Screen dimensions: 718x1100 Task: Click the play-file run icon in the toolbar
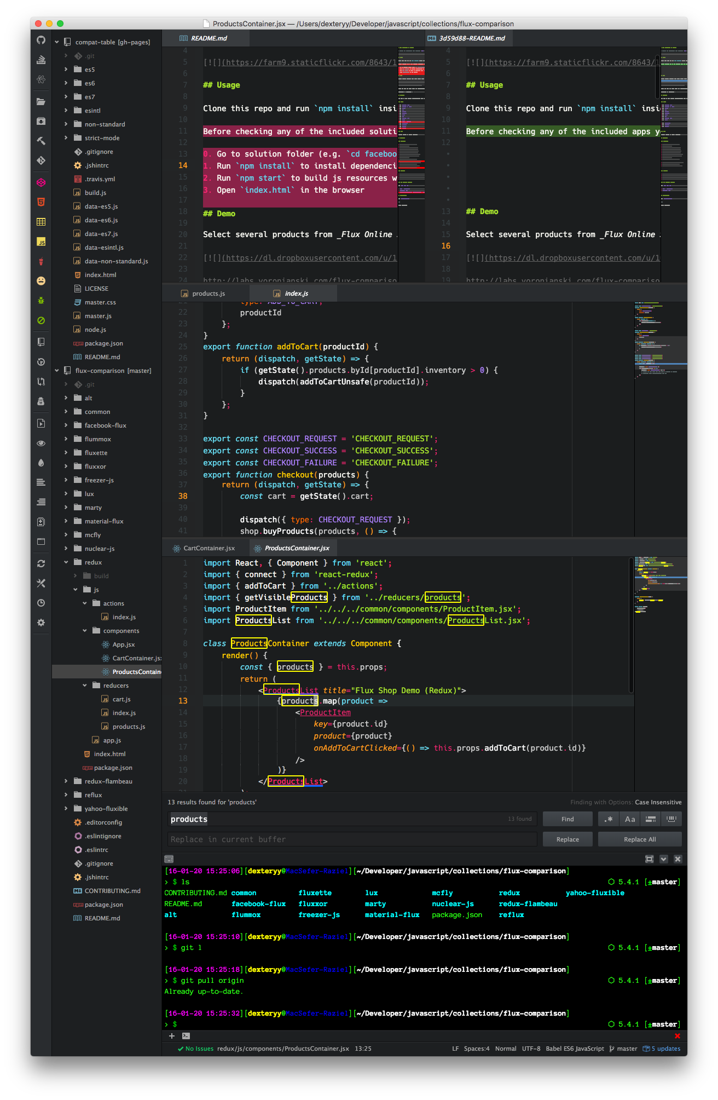(41, 423)
